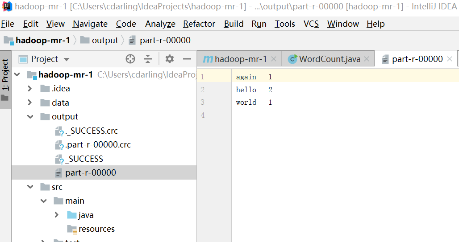
Task: Switch to the WordCount.java tab
Action: tap(328, 59)
